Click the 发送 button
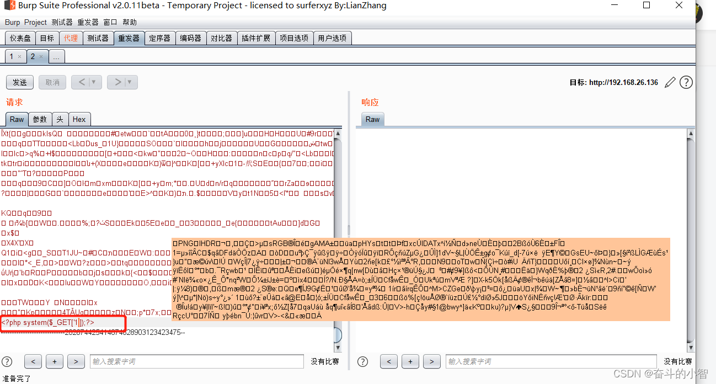The width and height of the screenshot is (716, 384). (20, 82)
